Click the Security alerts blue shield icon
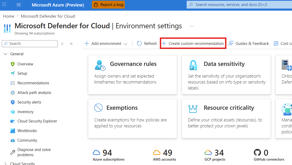Screen dimensions: 292x165 [x=13, y=102]
